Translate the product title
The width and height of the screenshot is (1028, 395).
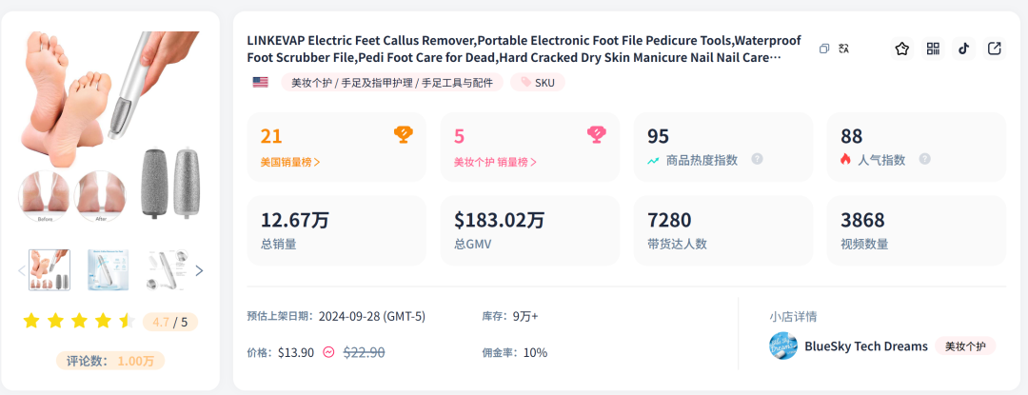point(843,49)
